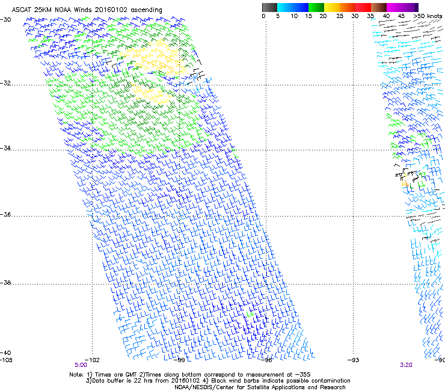Click the latitude label '-40'

click(5, 353)
